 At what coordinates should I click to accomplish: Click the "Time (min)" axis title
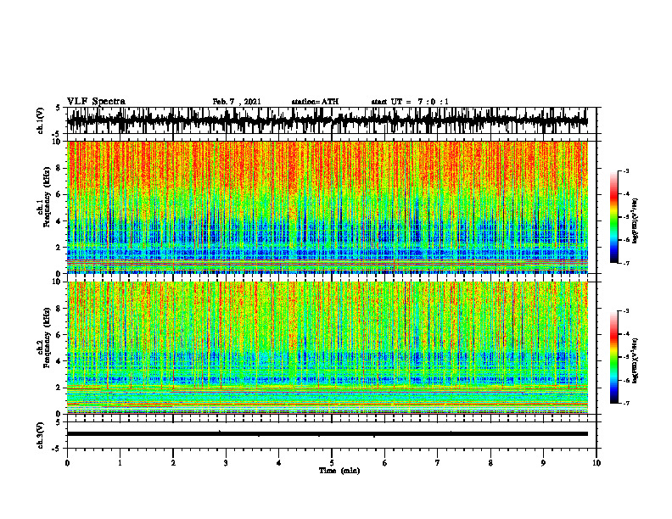339,471
